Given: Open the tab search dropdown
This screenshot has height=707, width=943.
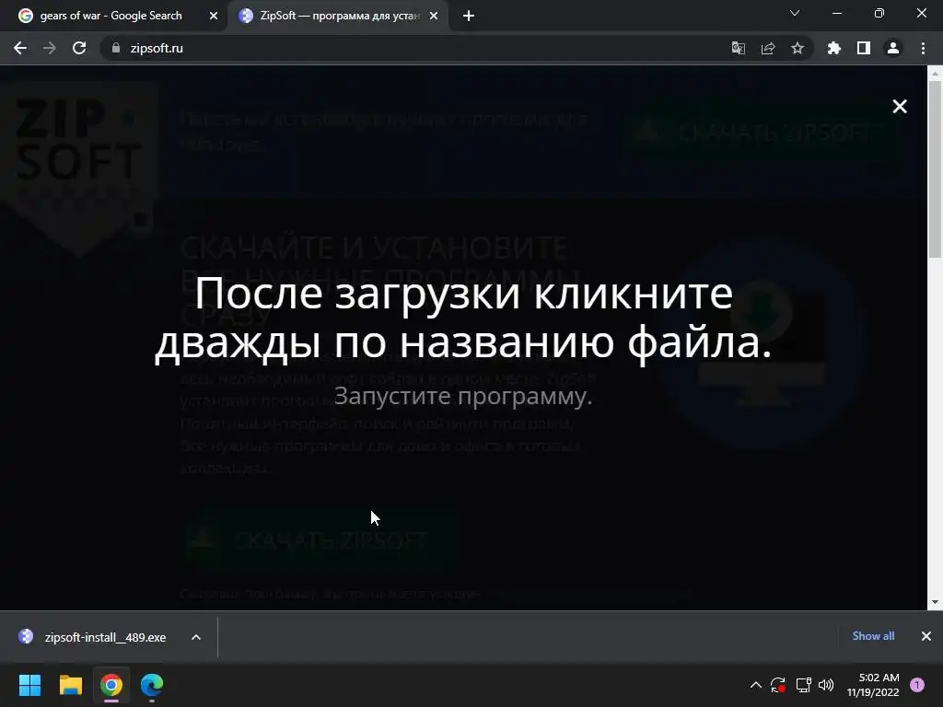Looking at the screenshot, I should click(x=795, y=13).
